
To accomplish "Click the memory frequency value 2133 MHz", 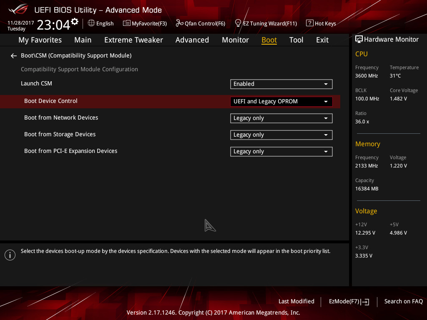I will pos(367,166).
